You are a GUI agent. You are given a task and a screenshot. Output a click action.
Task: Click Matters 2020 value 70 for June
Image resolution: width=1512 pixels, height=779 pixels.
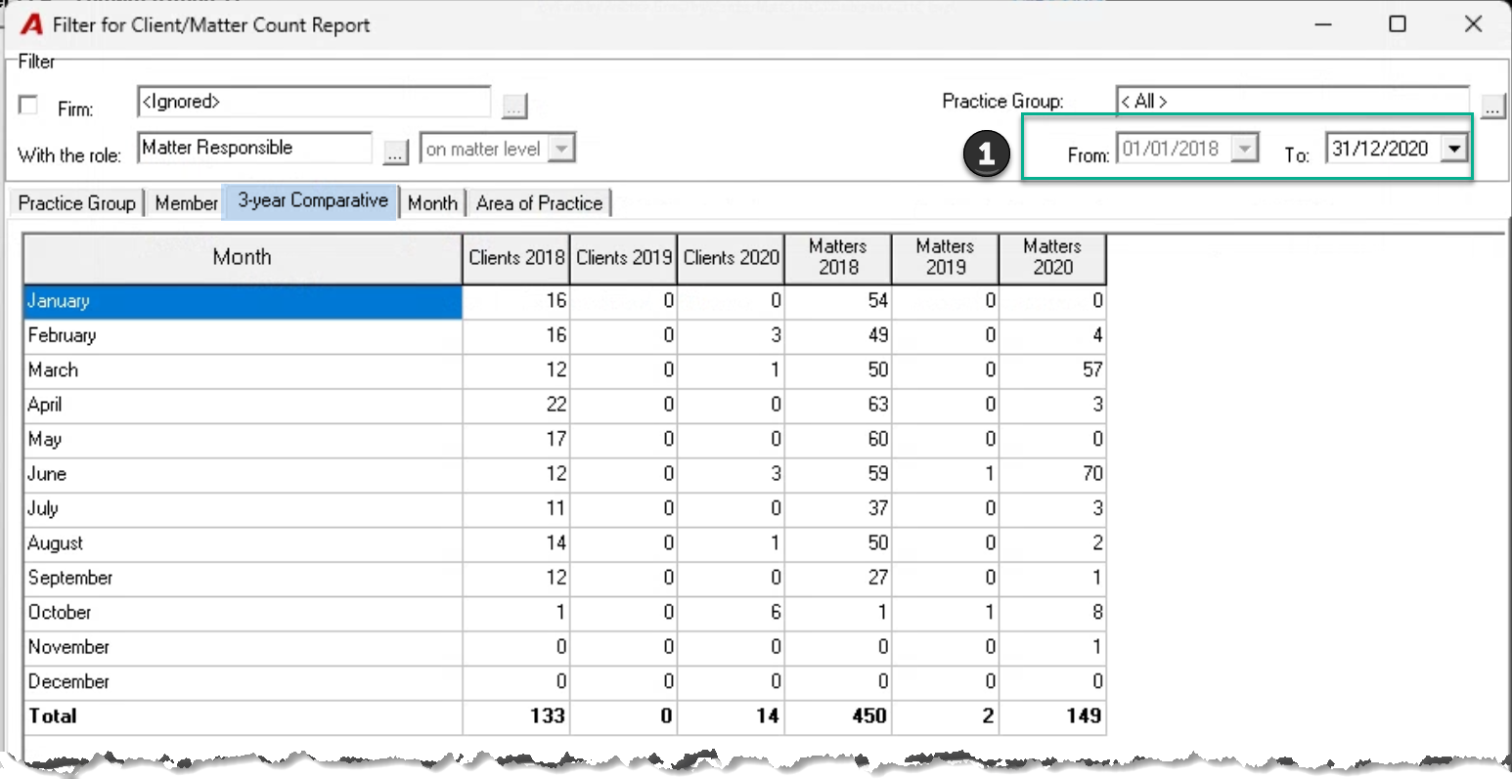[1092, 474]
